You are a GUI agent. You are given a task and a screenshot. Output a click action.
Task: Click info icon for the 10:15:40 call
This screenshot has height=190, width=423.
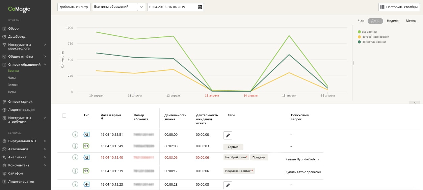tap(75, 157)
